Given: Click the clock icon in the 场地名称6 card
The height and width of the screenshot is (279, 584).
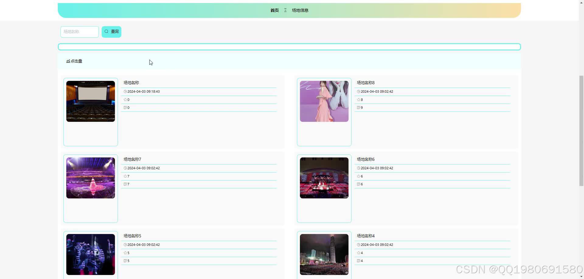Looking at the screenshot, I should tap(359, 168).
